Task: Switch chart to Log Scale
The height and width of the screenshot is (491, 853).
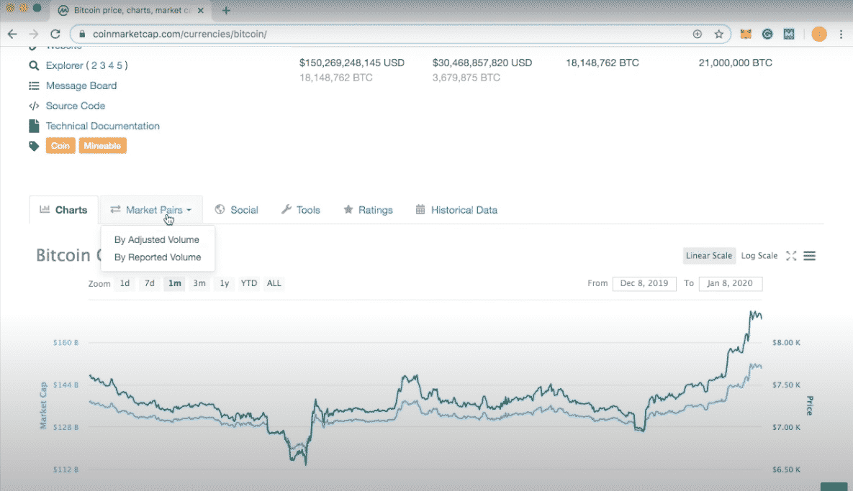Action: (x=759, y=256)
